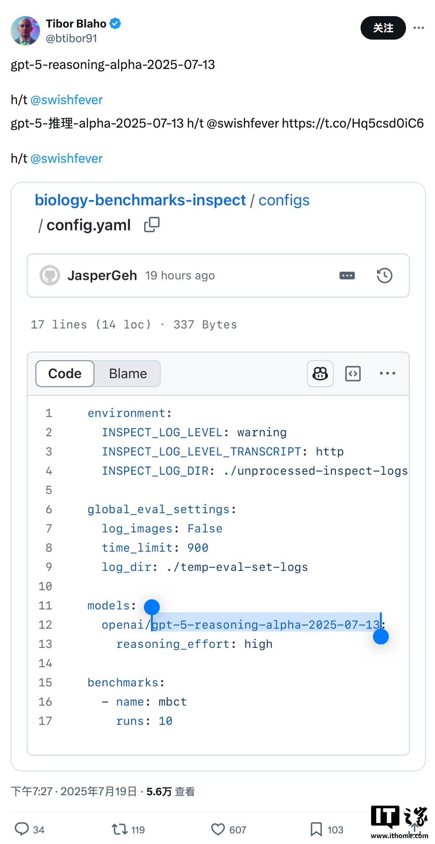Open Tibor Blaho's profile avatar
Image resolution: width=435 pixels, height=844 pixels.
click(25, 31)
